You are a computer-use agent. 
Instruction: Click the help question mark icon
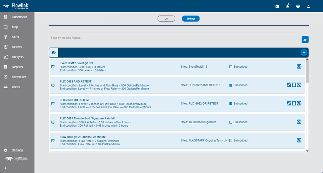pos(298,6)
